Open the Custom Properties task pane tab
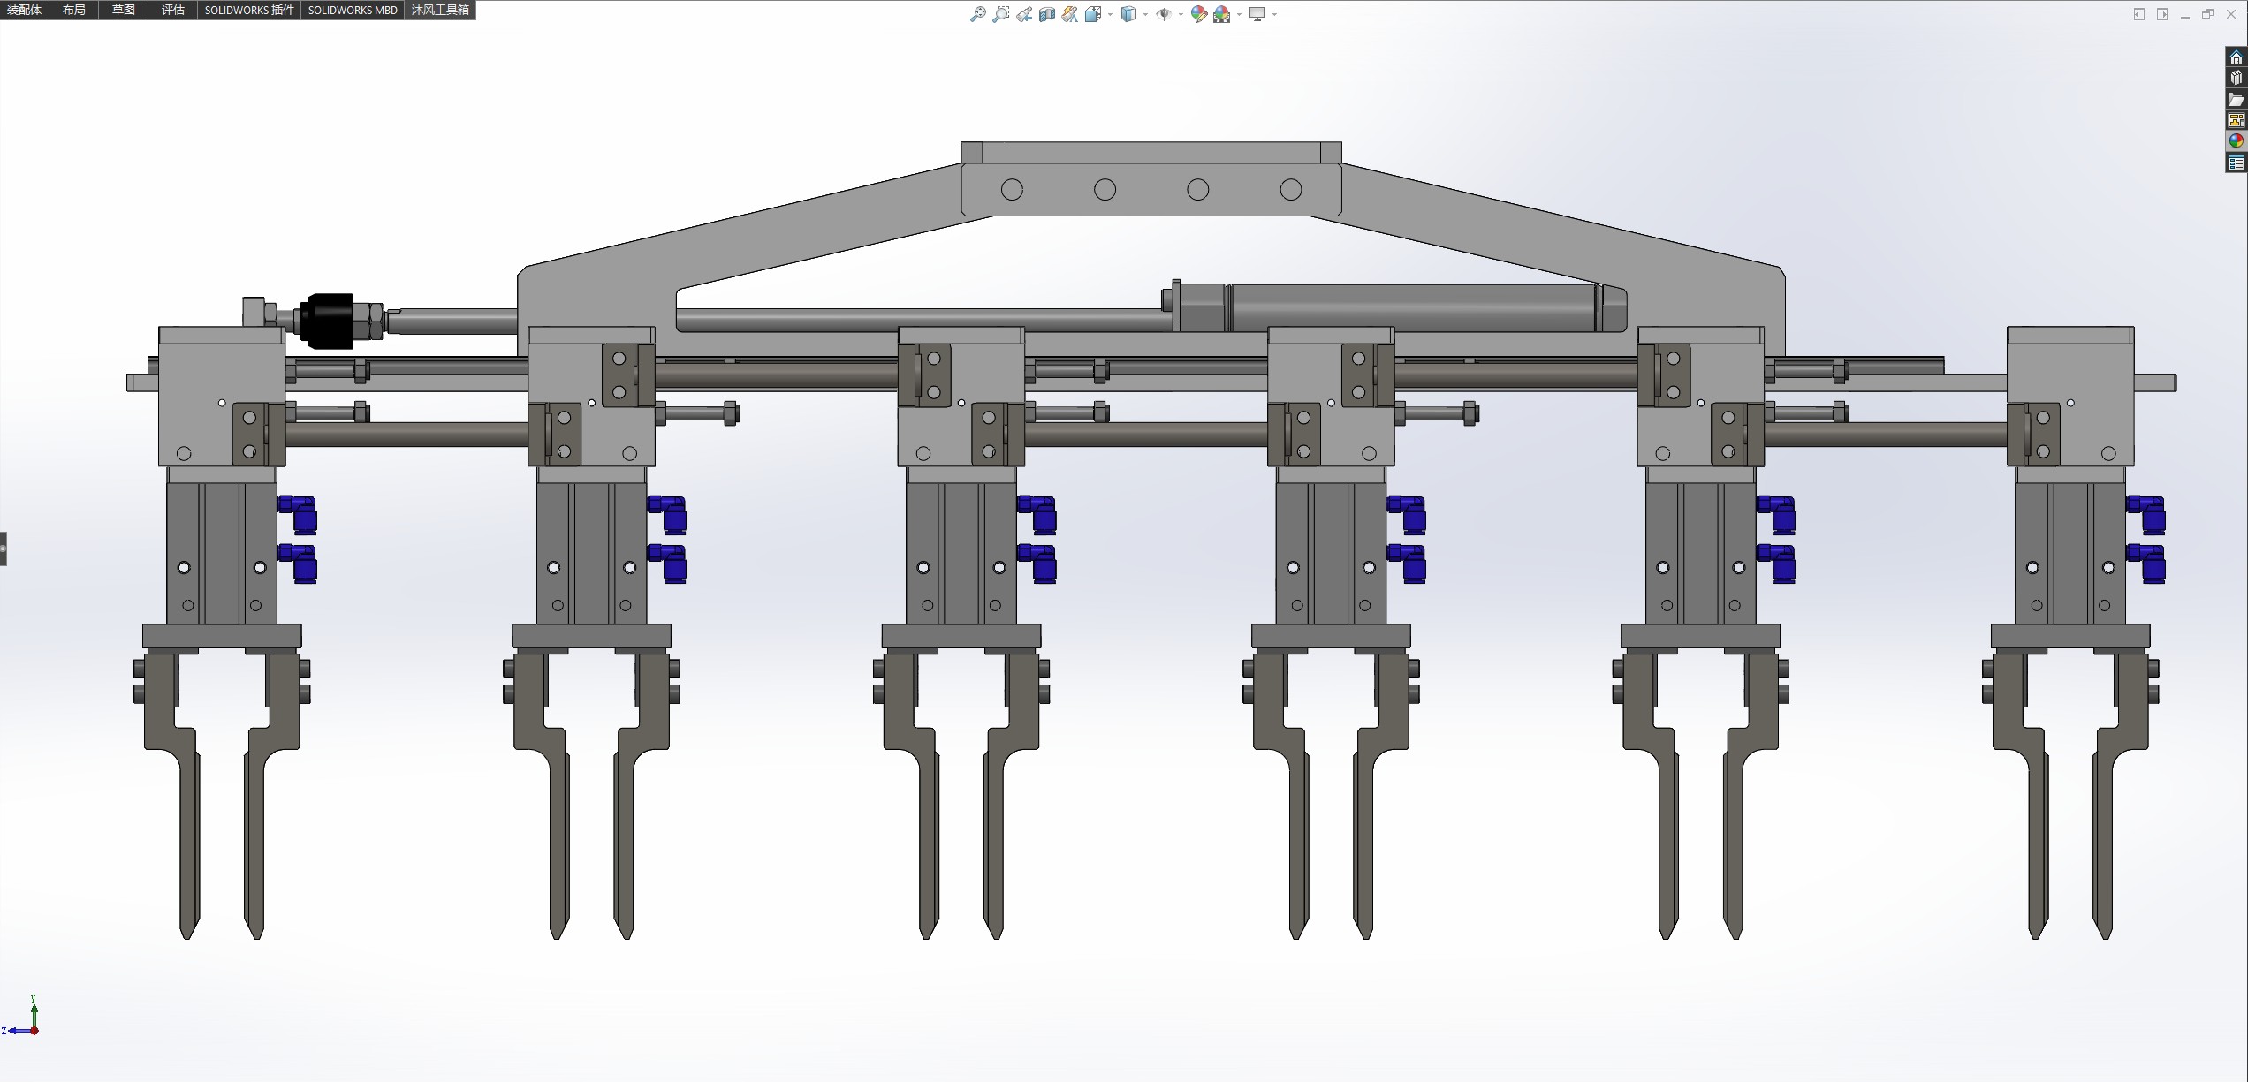Screen dimensions: 2248x1082 pyautogui.click(x=2237, y=163)
